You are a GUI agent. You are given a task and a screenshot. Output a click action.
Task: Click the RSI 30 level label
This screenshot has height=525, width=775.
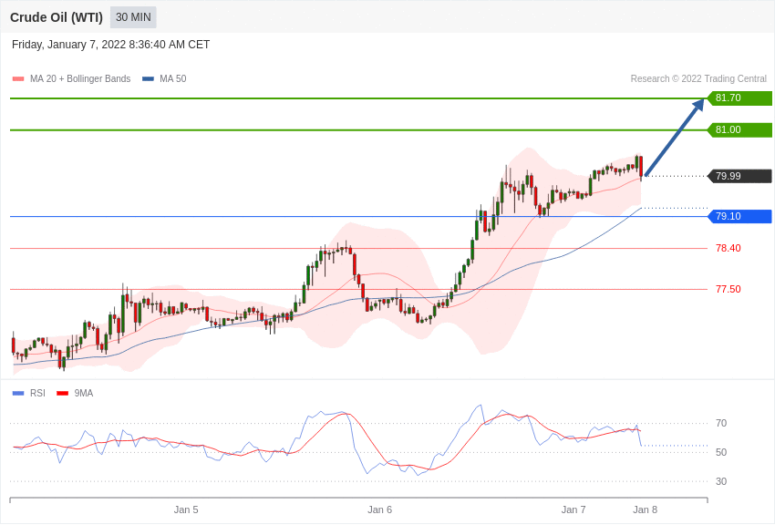(721, 481)
